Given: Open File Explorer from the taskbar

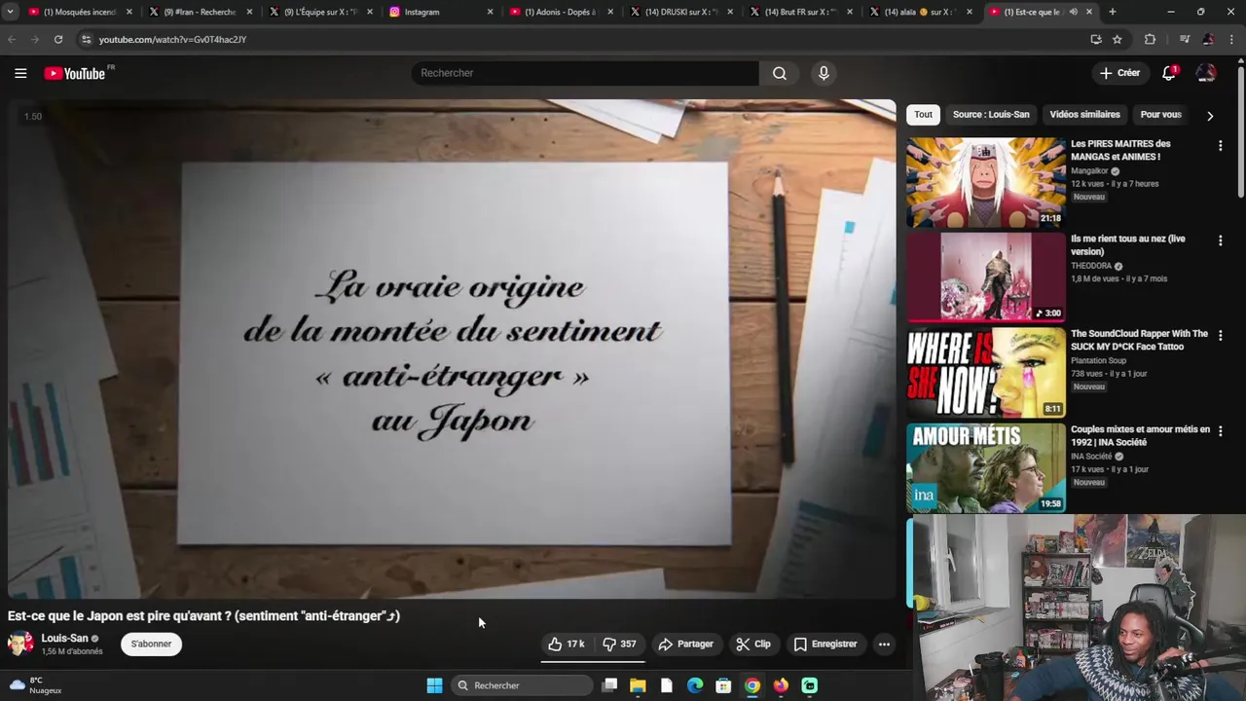Looking at the screenshot, I should pyautogui.click(x=638, y=685).
